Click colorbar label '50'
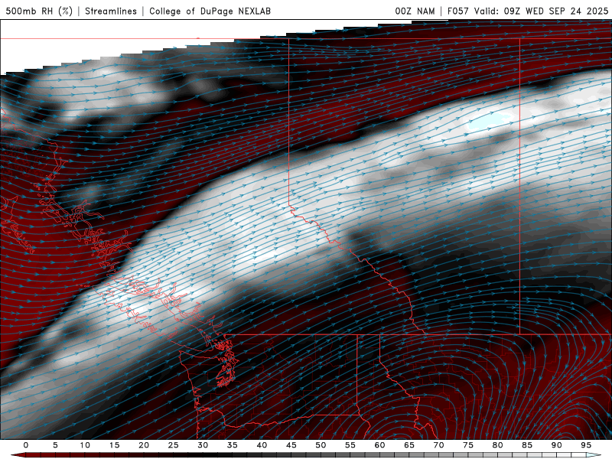Image resolution: width=612 pixels, height=459 pixels. click(321, 445)
